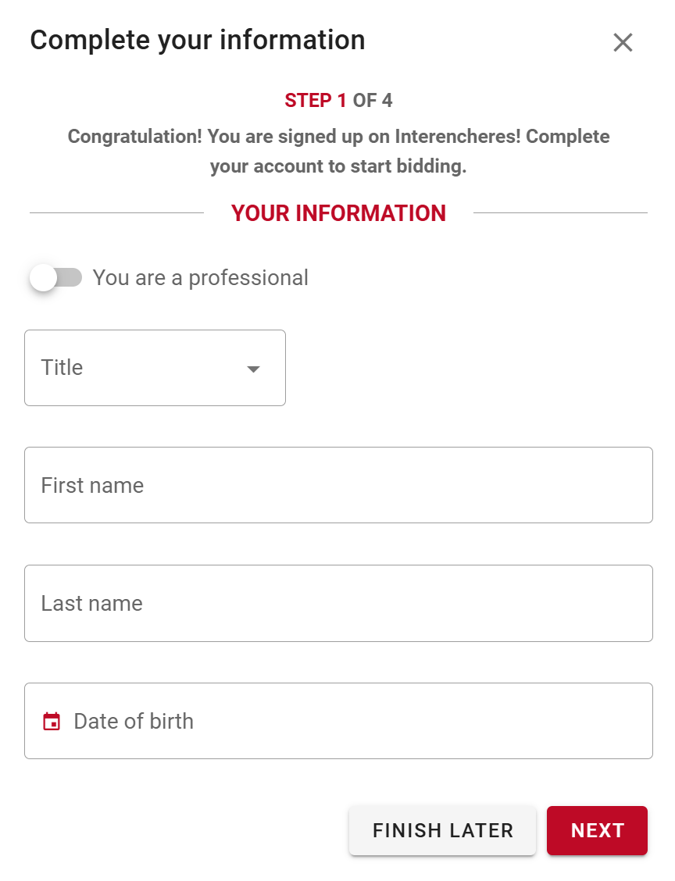This screenshot has width=675, height=881.
Task: Focus the First name field
Action: tap(338, 485)
